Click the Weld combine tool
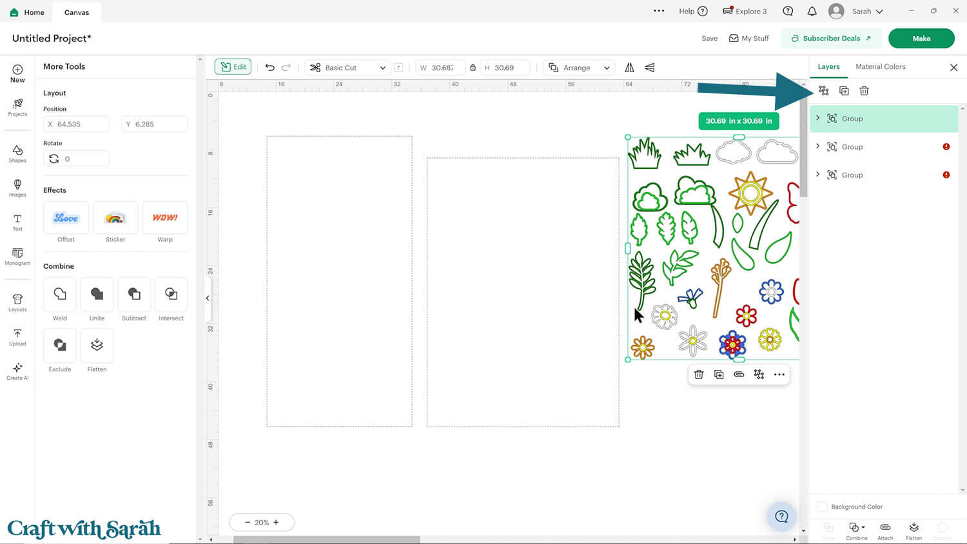This screenshot has height=544, width=967. click(60, 295)
